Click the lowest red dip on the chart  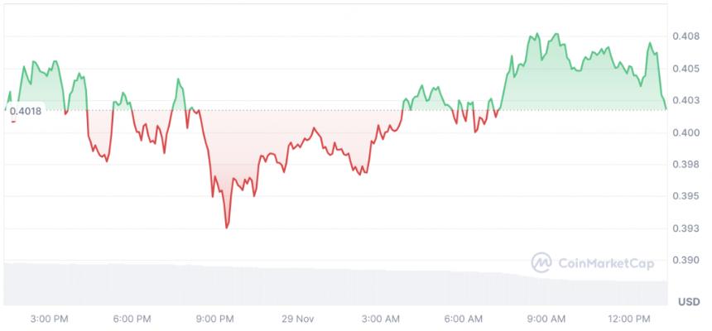point(227,227)
